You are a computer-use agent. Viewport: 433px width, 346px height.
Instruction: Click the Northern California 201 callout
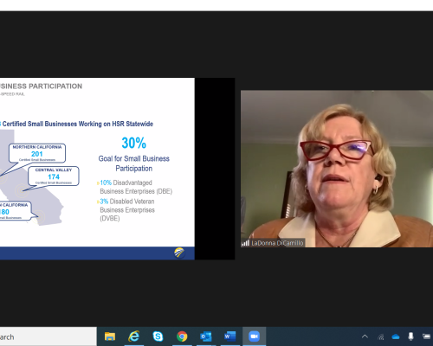37,153
